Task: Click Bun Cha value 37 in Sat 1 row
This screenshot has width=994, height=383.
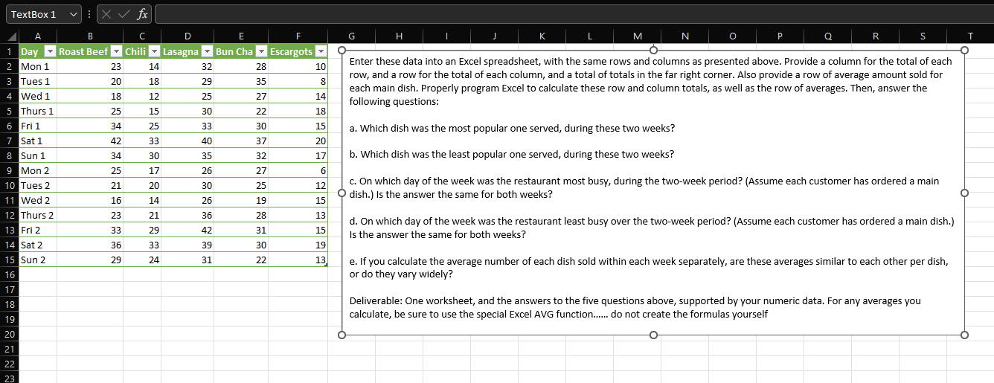Action: pos(241,141)
